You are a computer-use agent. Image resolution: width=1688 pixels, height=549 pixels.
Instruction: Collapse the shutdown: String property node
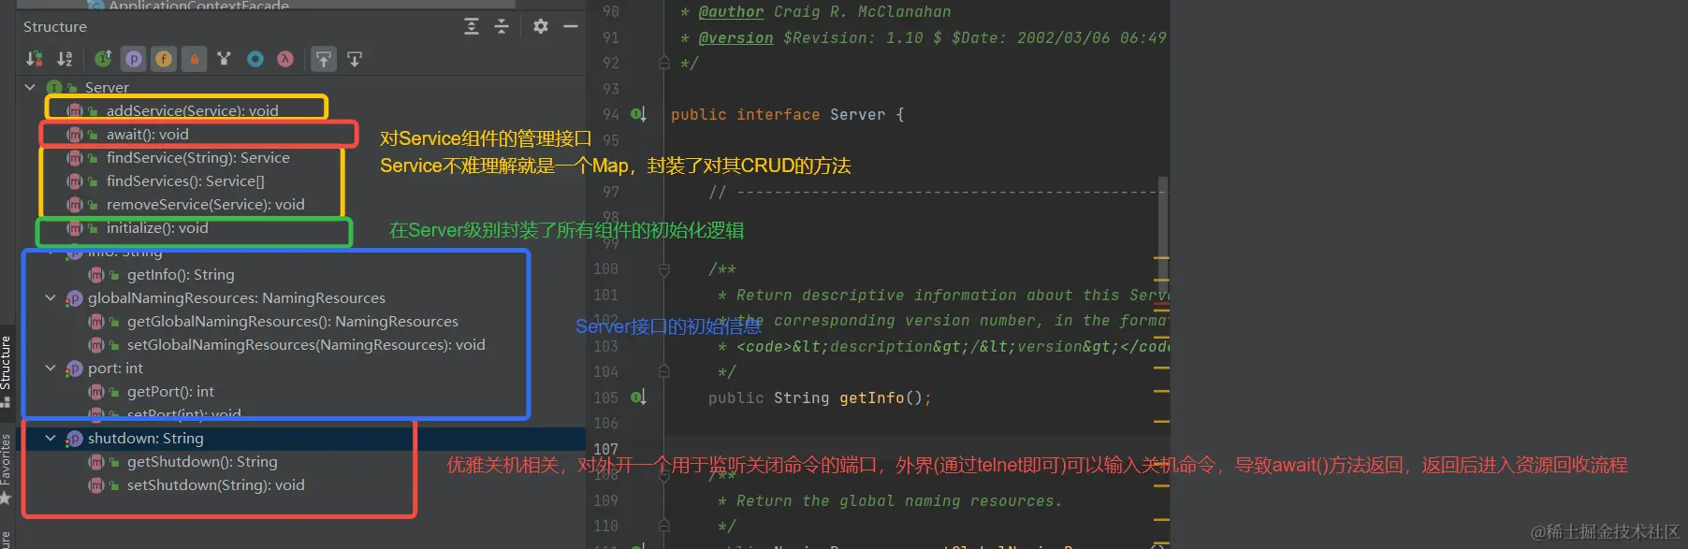(51, 438)
